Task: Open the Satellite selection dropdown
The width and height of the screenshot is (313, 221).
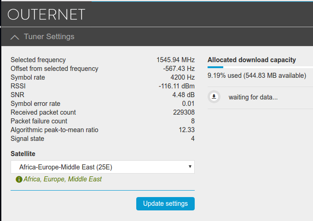Action: tap(103, 167)
